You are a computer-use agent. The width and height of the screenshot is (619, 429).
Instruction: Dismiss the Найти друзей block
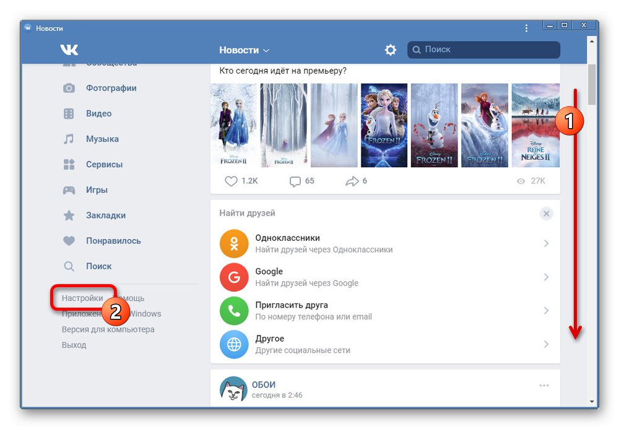pyautogui.click(x=547, y=214)
